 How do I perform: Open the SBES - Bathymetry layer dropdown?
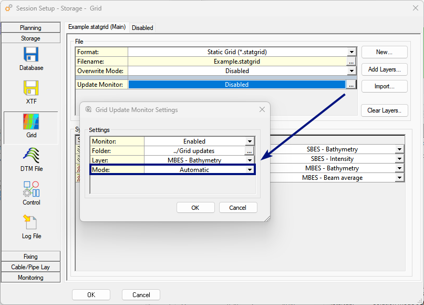(x=399, y=149)
